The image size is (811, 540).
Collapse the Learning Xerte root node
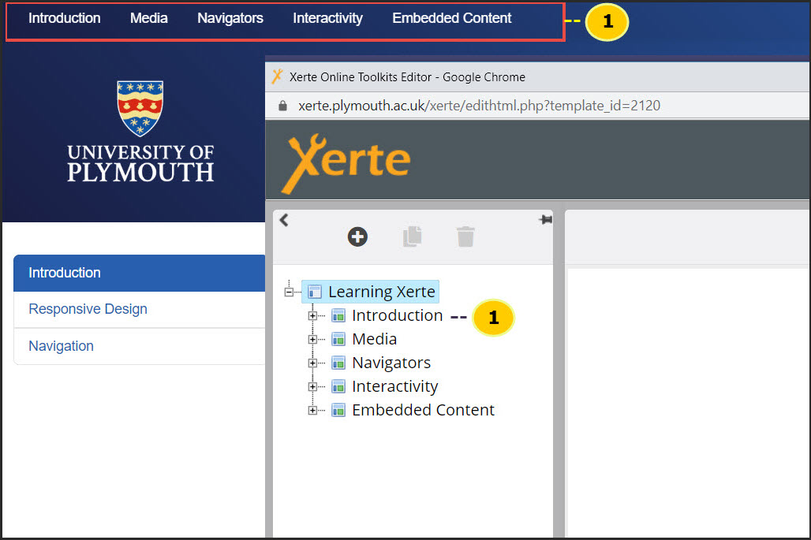[290, 291]
